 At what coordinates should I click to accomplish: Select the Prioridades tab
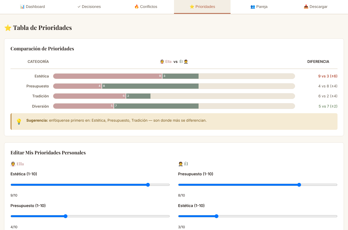pos(202,7)
